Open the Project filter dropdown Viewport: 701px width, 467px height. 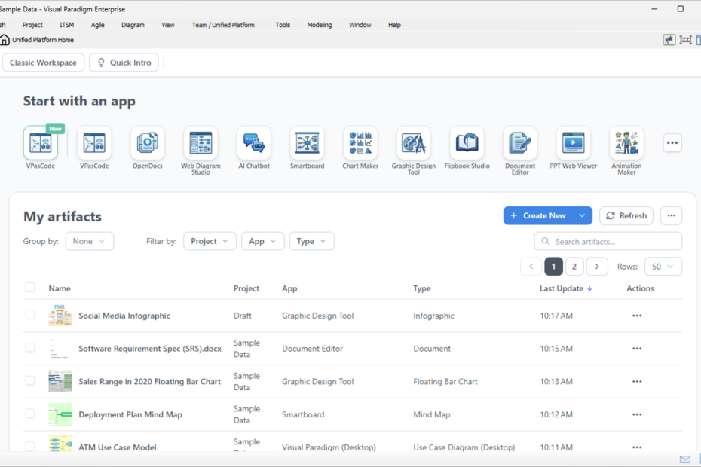click(210, 241)
